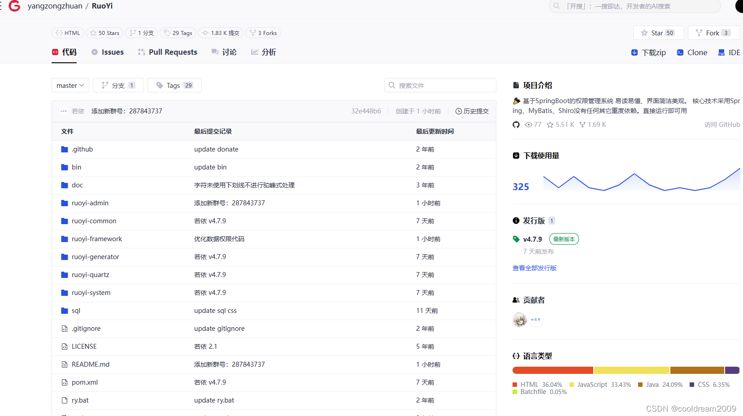Open the ruoyi-framework folder
This screenshot has height=416, width=743.
pos(97,239)
